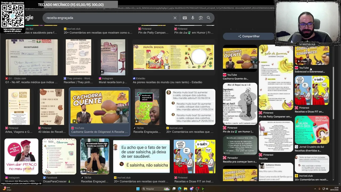The height and width of the screenshot is (192, 341).
Task: Open the 'Educar com emoção' Facebook recipe thumbnail
Action: [x=59, y=156]
